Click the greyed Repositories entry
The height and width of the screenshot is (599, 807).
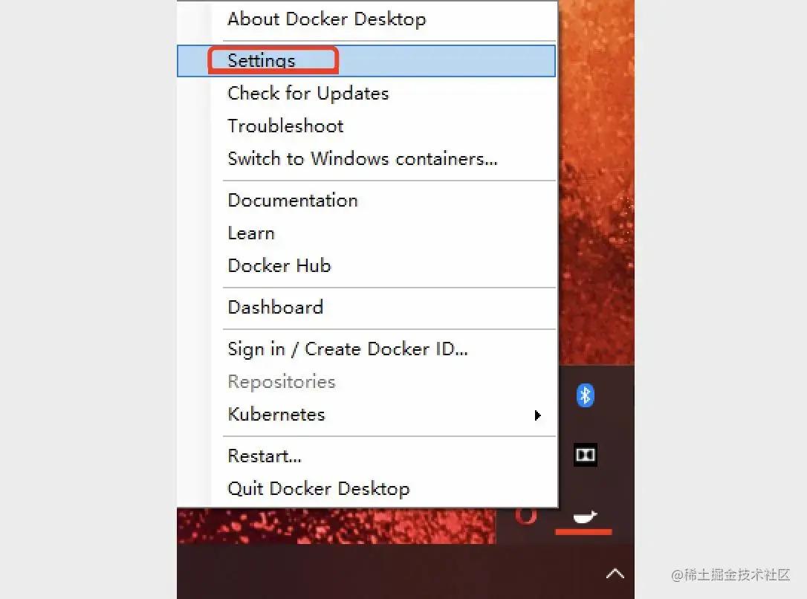[366, 382]
